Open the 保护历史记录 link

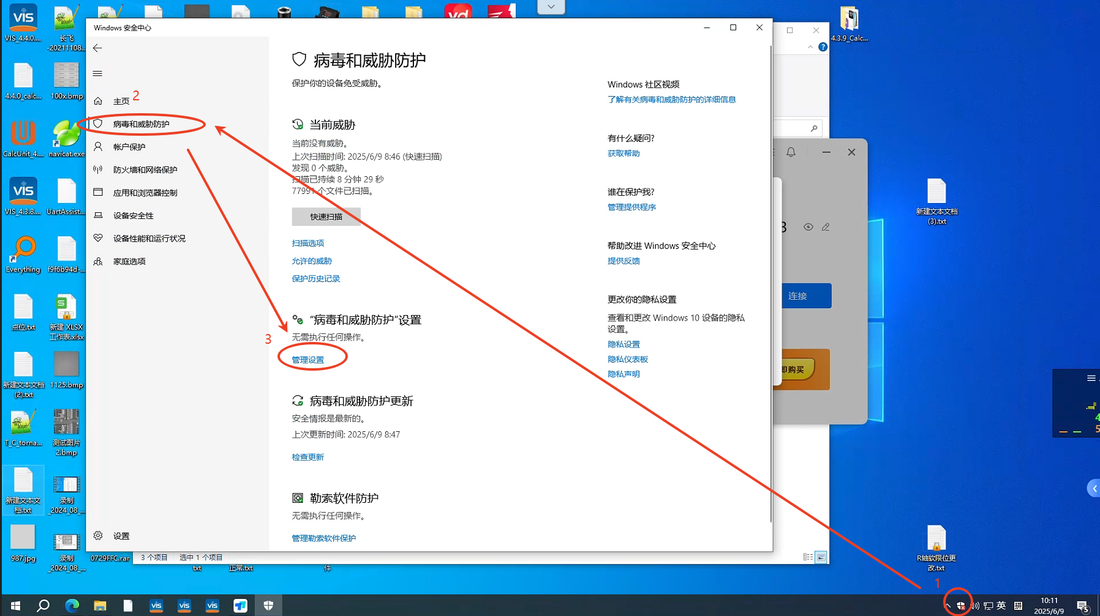coord(316,279)
